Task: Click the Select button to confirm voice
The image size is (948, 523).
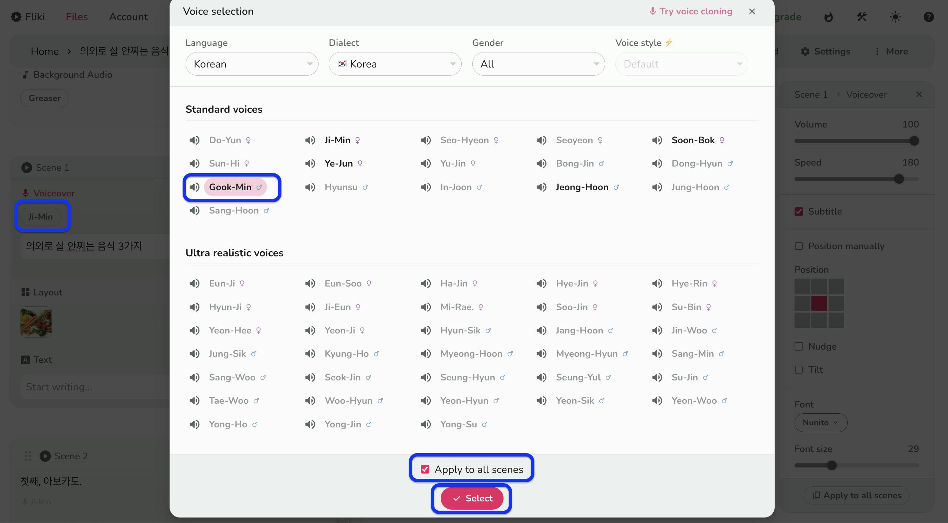Action: (x=472, y=498)
